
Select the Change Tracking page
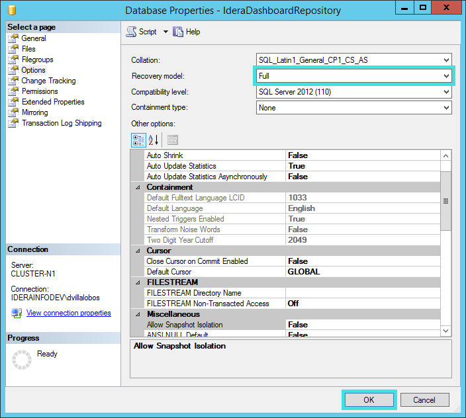point(48,81)
